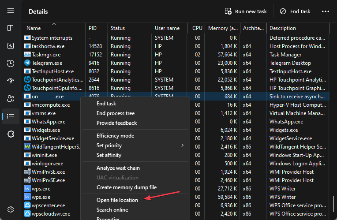Click the Widgets.exe process icon

(x=27, y=130)
